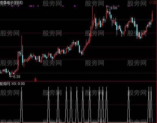Select the first white XG signal spike
The width and height of the screenshot is (157, 123).
(21, 104)
